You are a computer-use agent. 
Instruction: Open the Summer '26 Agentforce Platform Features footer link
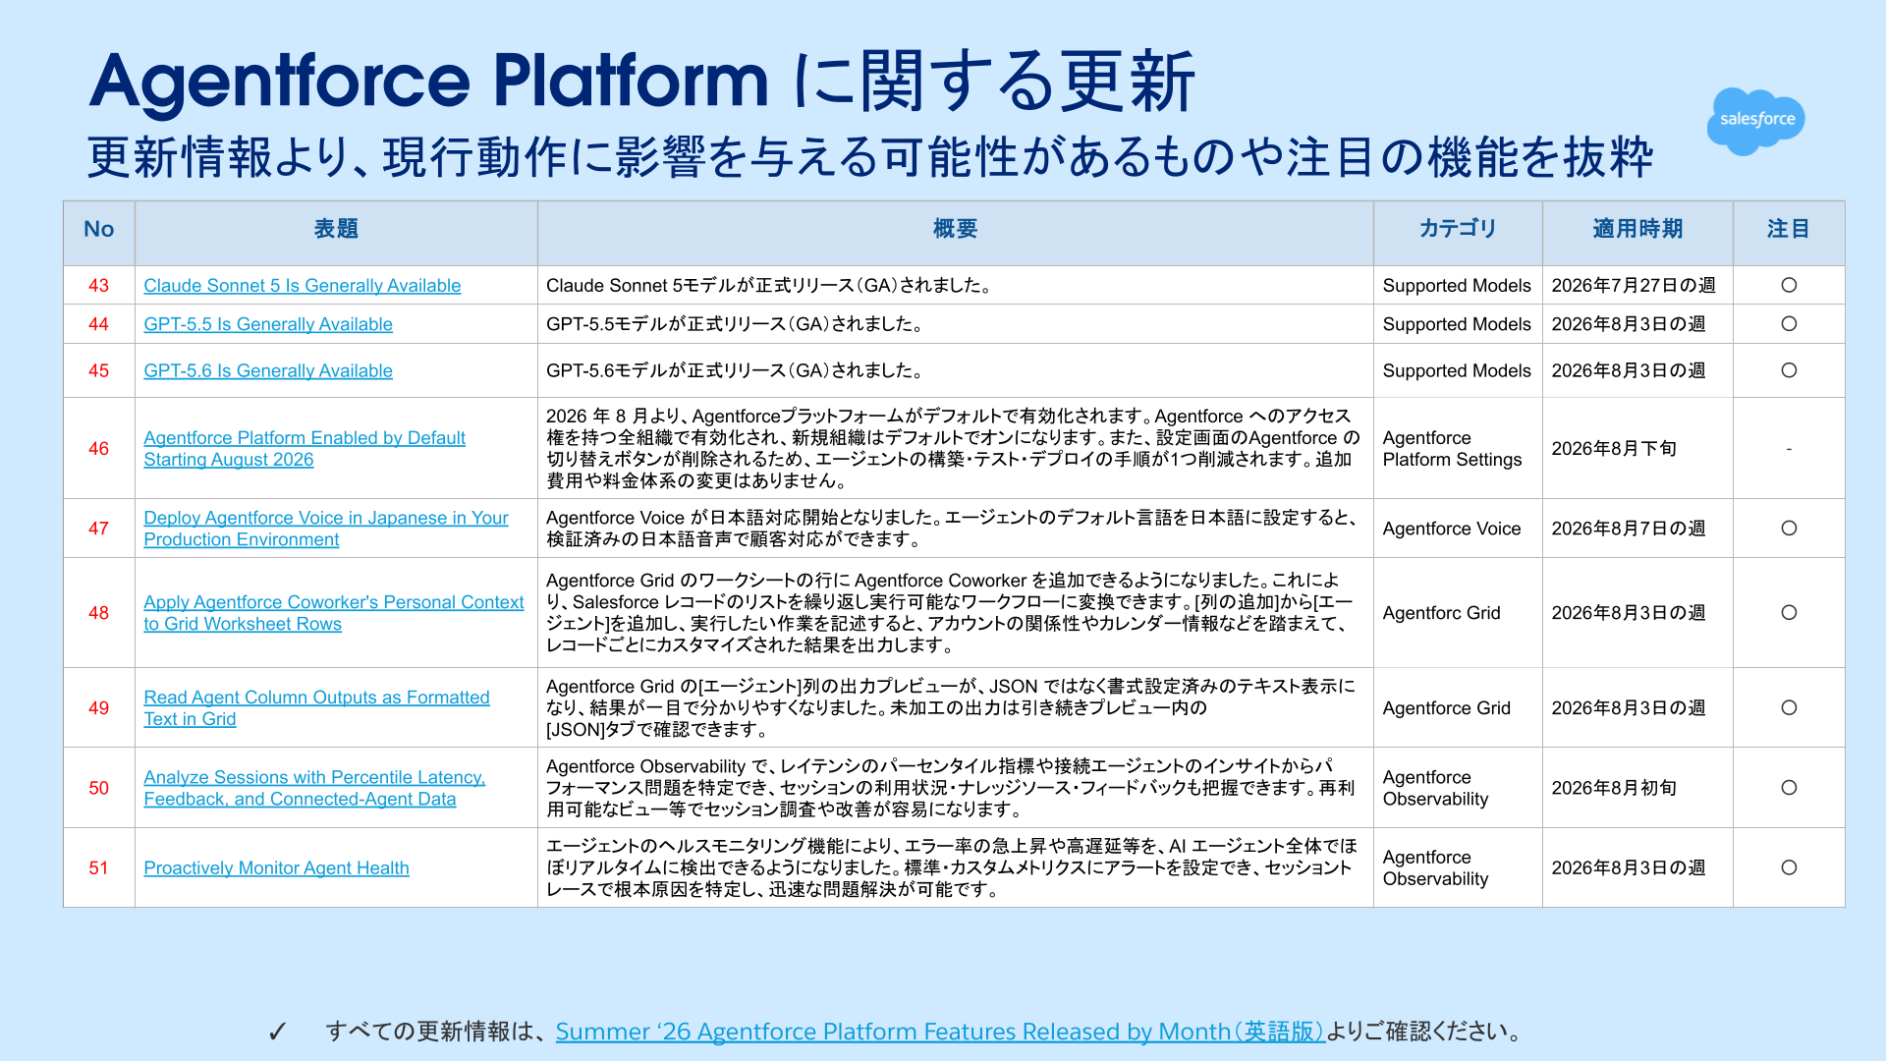point(940,1032)
